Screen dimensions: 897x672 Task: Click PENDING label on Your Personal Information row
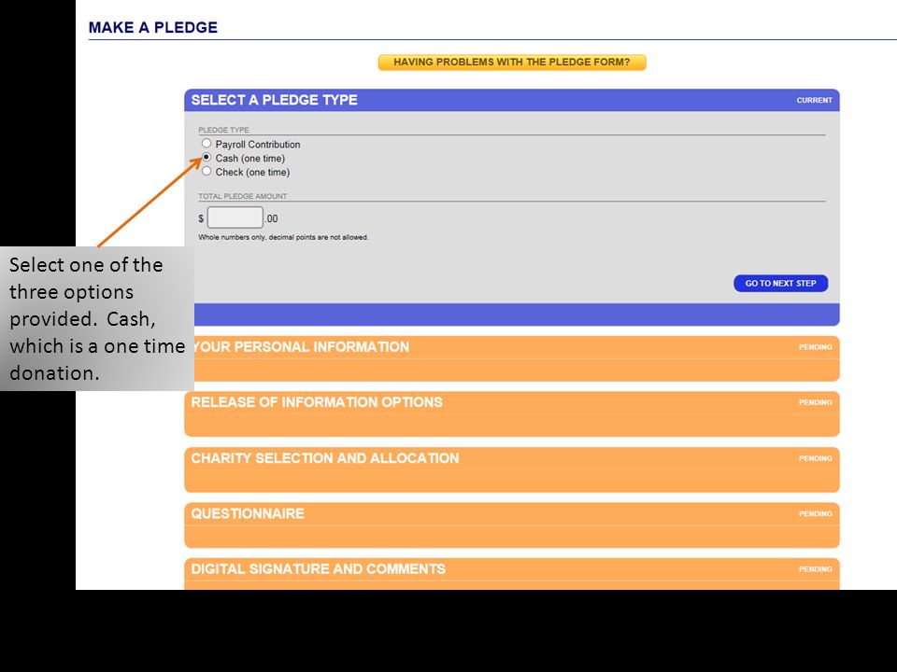click(x=816, y=347)
